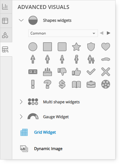This screenshot has height=164, width=120.
Task: Expand the Multi shape widgets section
Action: point(21,102)
